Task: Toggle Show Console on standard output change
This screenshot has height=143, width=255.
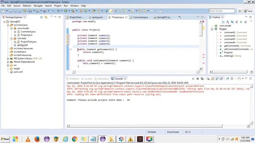Action: coord(217,79)
